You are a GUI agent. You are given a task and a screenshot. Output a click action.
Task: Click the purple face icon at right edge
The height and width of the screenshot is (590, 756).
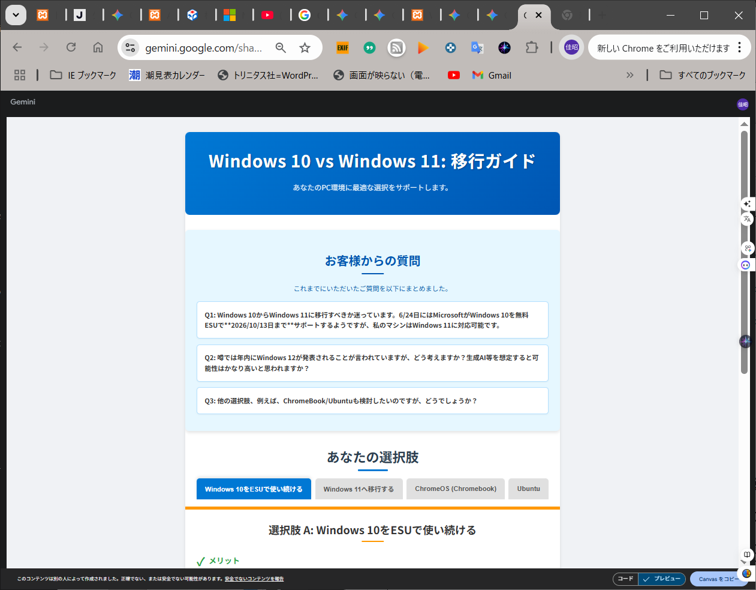(x=746, y=265)
